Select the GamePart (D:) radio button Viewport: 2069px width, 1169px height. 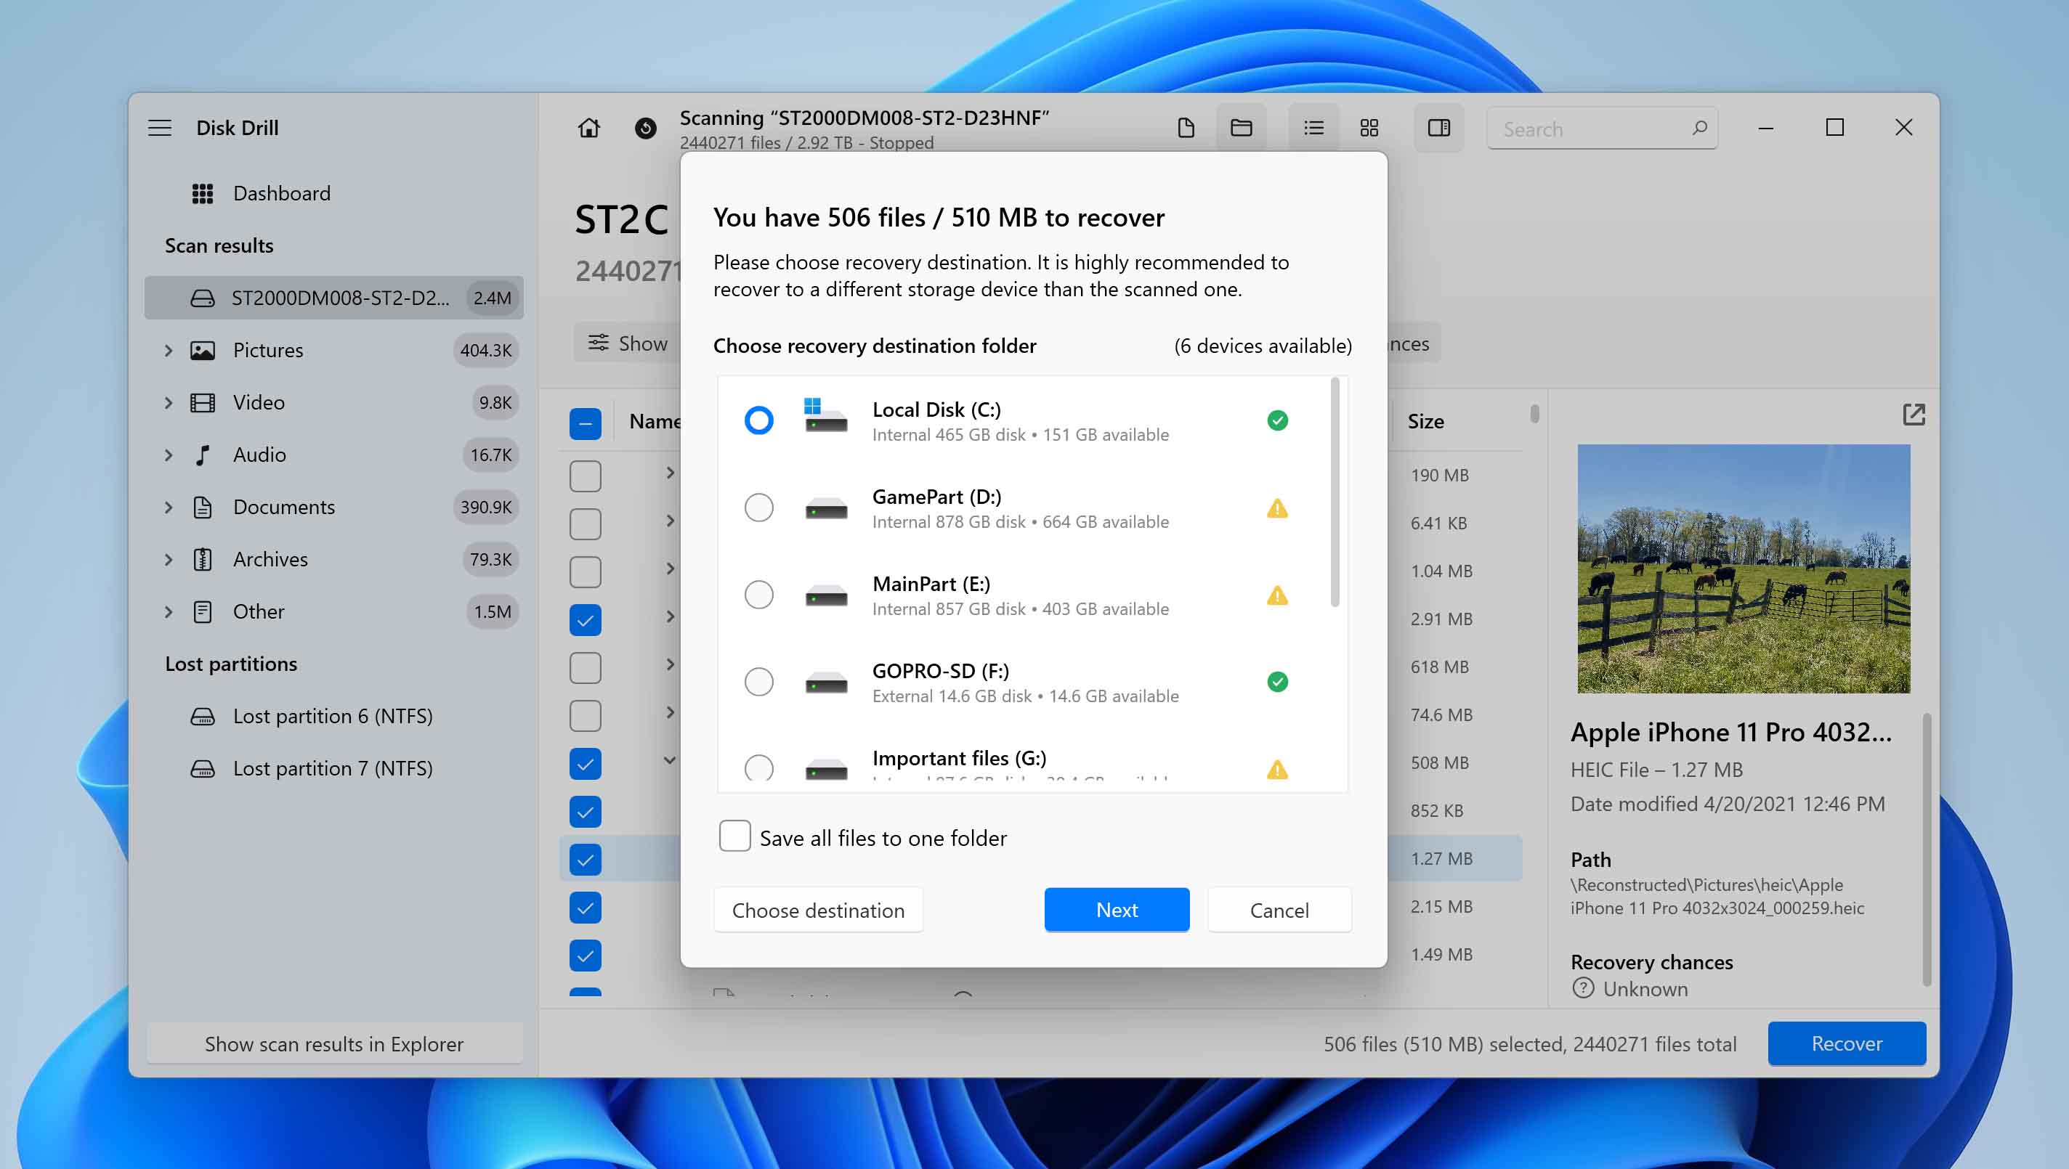pyautogui.click(x=758, y=508)
